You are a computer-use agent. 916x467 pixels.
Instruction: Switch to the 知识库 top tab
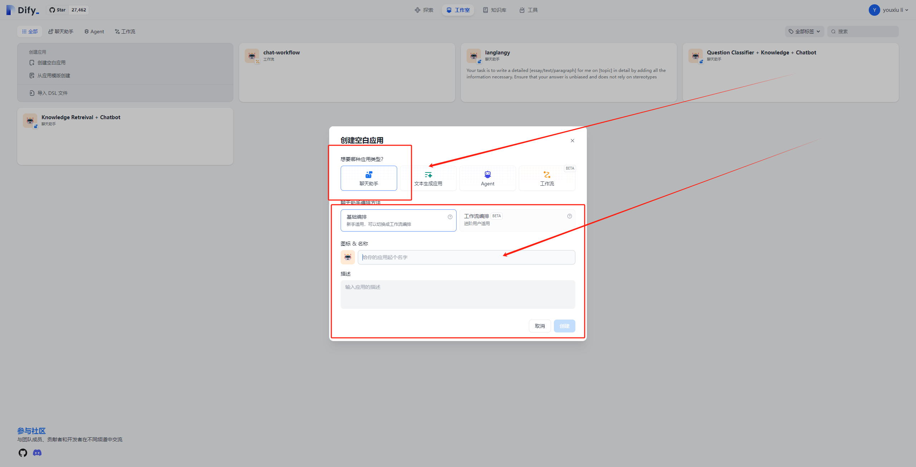tap(494, 10)
